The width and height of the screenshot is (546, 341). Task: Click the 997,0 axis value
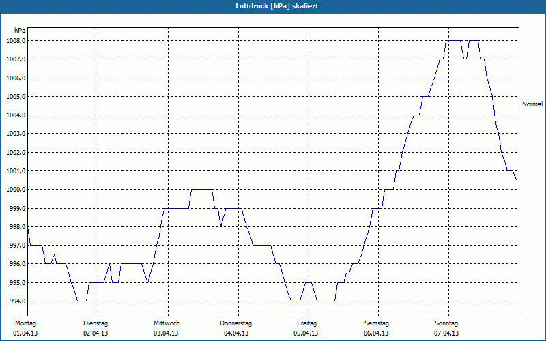(17, 246)
